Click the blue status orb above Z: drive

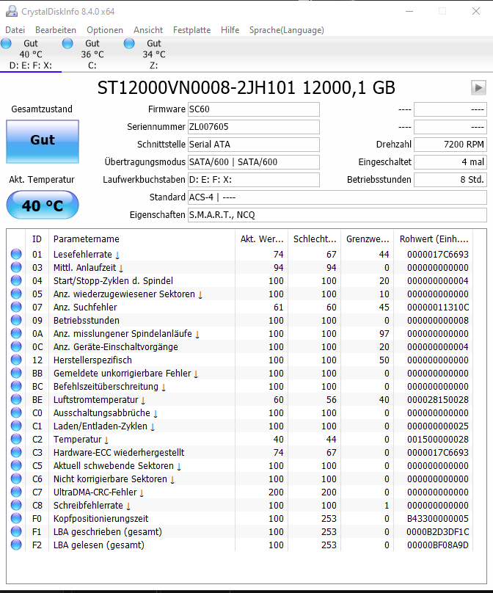coord(129,43)
